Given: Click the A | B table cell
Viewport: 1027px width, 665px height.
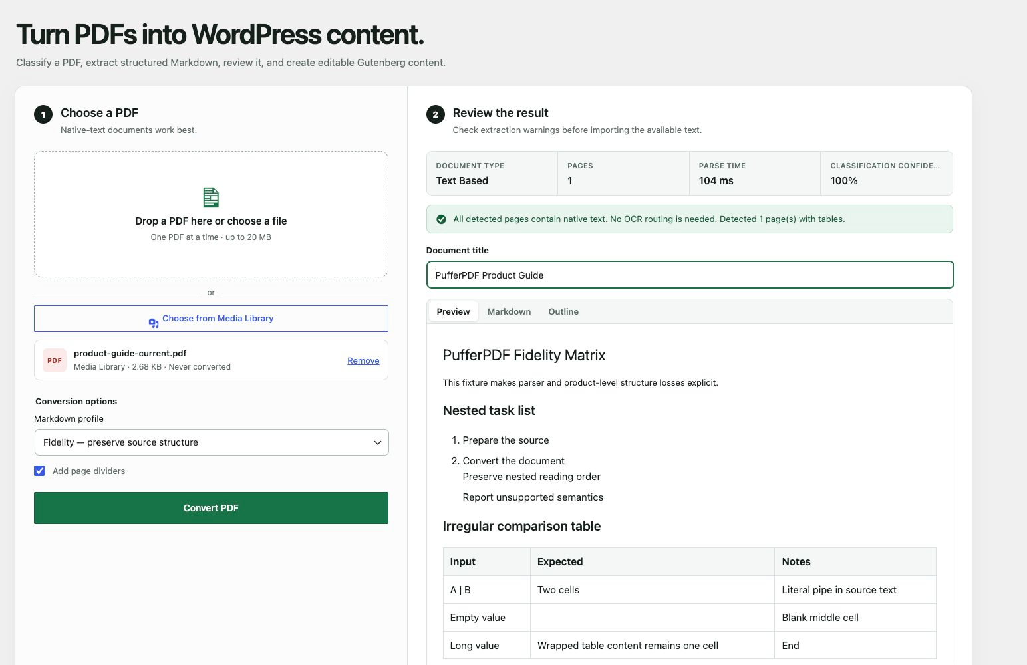Looking at the screenshot, I should pyautogui.click(x=487, y=589).
